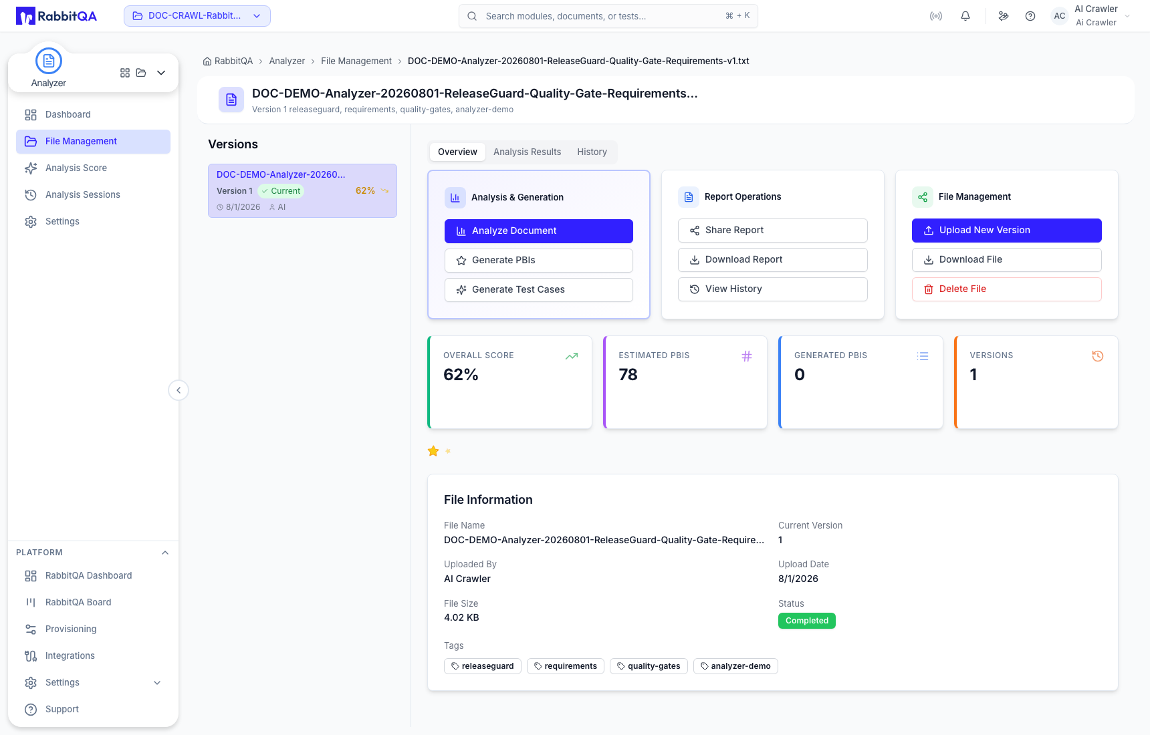Open the notifications bell
This screenshot has height=735, width=1150.
(965, 16)
